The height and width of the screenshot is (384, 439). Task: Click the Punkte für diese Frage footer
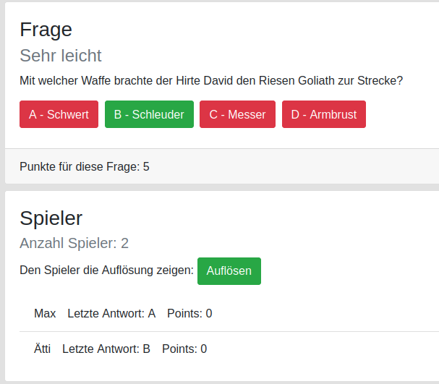click(x=85, y=167)
